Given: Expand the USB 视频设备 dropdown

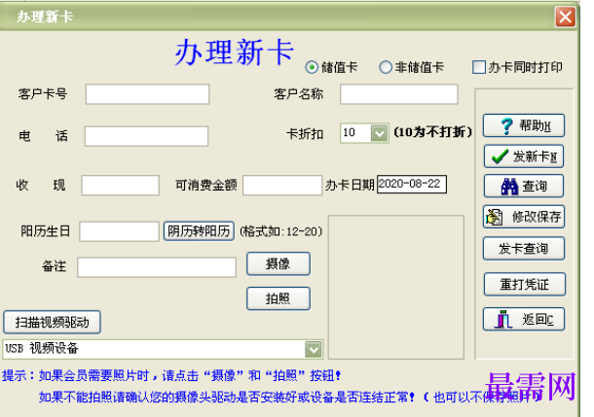Looking at the screenshot, I should (314, 349).
